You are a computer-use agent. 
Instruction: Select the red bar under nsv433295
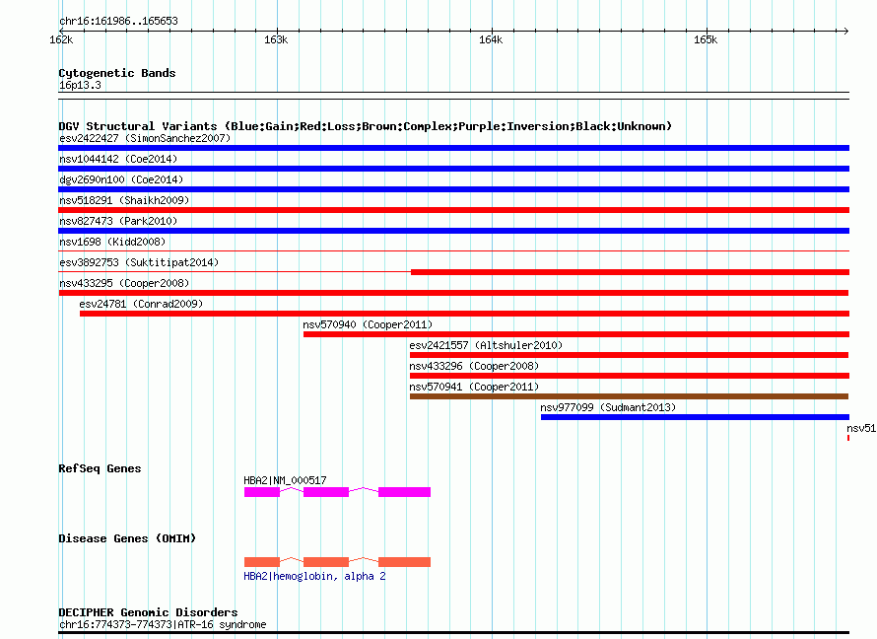pos(453,293)
